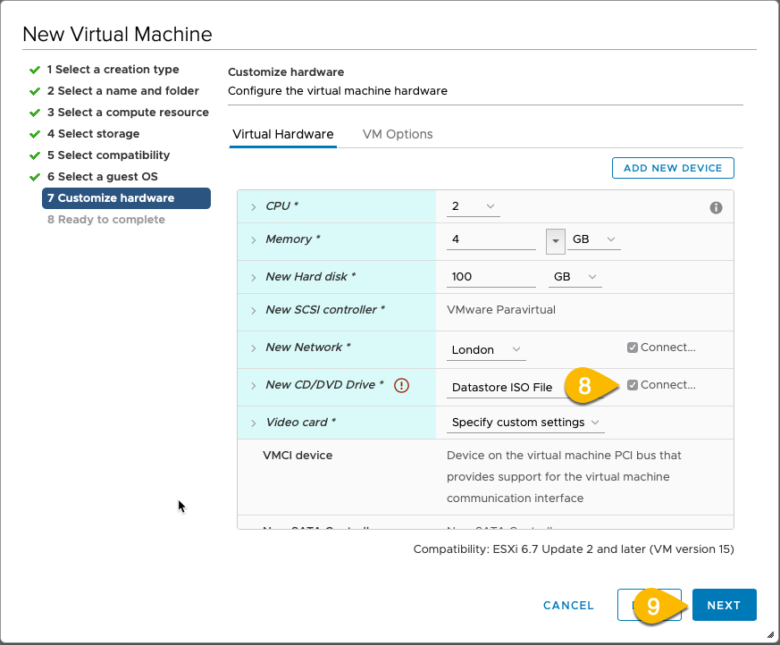This screenshot has width=780, height=645.
Task: Open Video card Specify custom settings dropdown
Action: pos(525,423)
